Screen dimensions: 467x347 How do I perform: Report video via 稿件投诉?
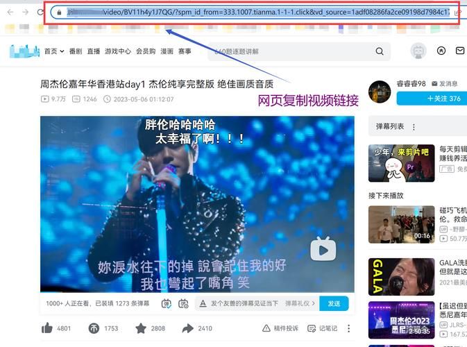(x=280, y=328)
